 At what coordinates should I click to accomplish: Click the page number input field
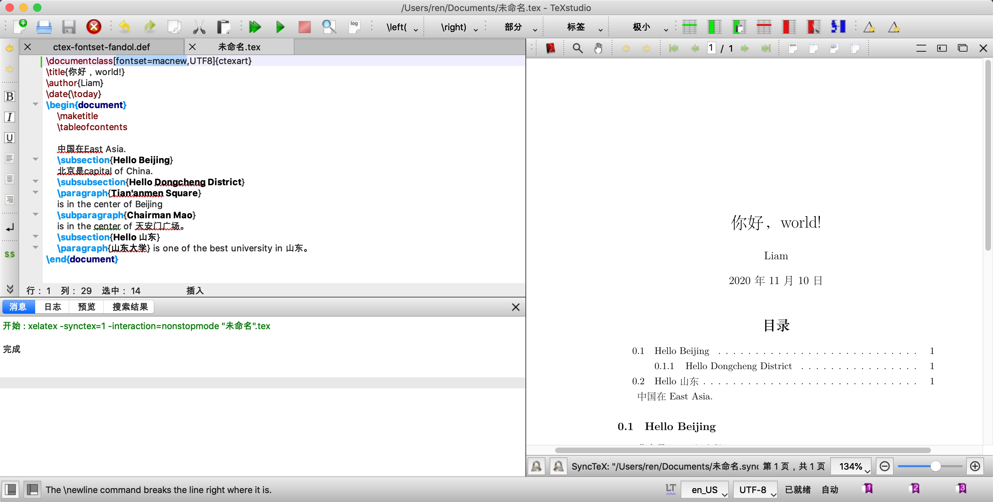[x=711, y=48]
